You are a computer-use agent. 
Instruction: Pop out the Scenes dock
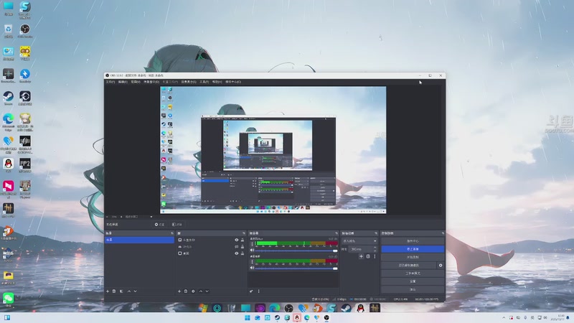(x=172, y=233)
